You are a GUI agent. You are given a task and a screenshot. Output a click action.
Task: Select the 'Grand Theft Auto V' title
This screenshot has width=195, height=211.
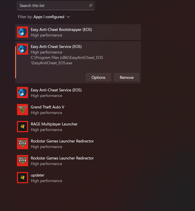(47, 107)
